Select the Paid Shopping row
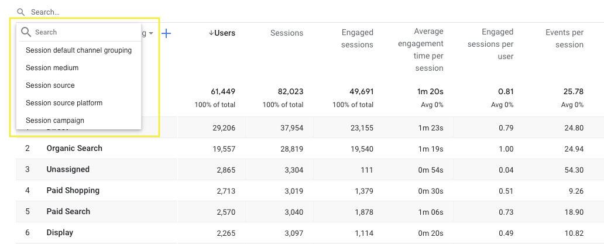The width and height of the screenshot is (604, 244). pos(73,191)
